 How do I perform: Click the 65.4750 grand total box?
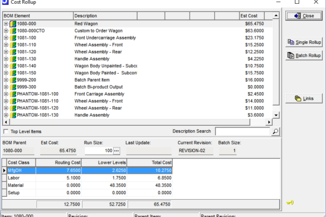(x=149, y=205)
